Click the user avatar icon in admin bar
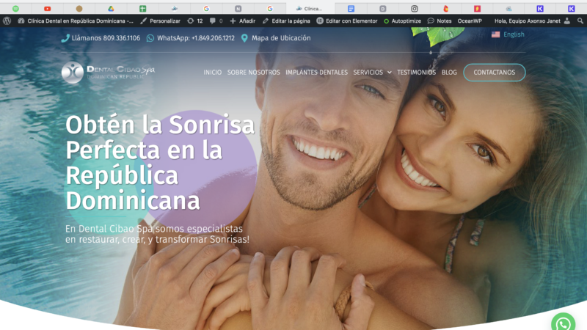The image size is (587, 330). [x=567, y=21]
